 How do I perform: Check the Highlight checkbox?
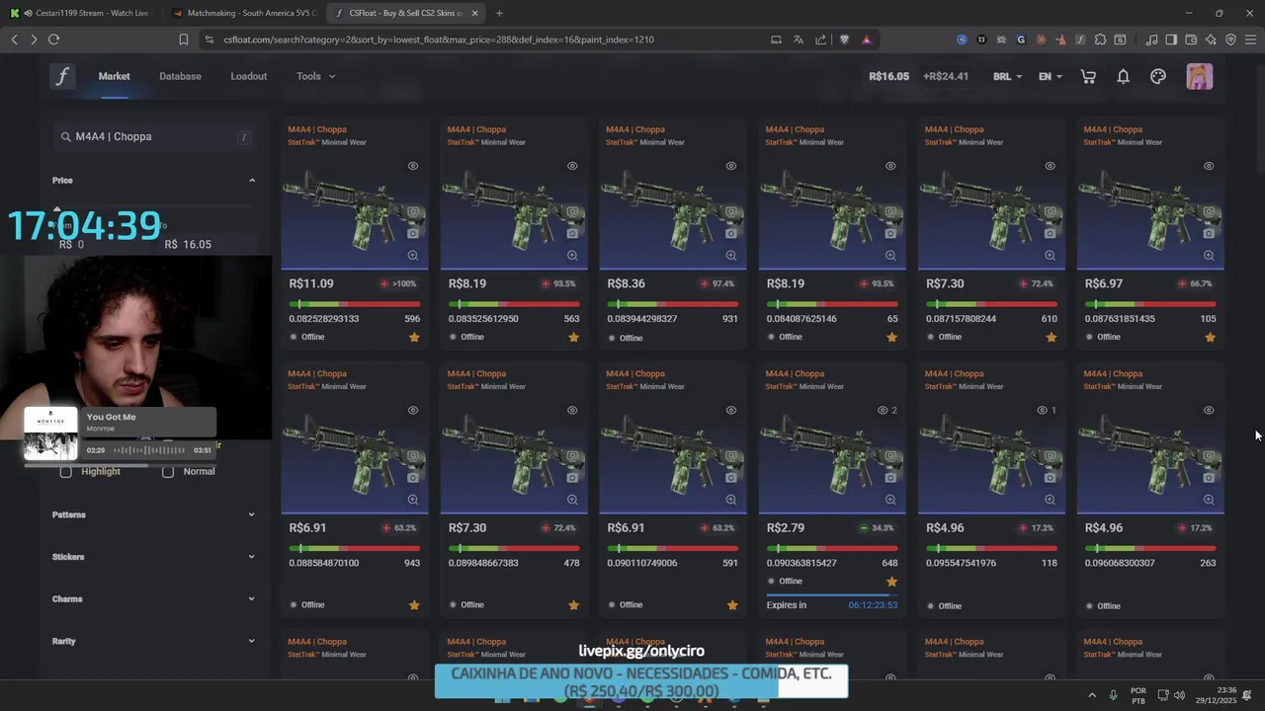pyautogui.click(x=66, y=472)
